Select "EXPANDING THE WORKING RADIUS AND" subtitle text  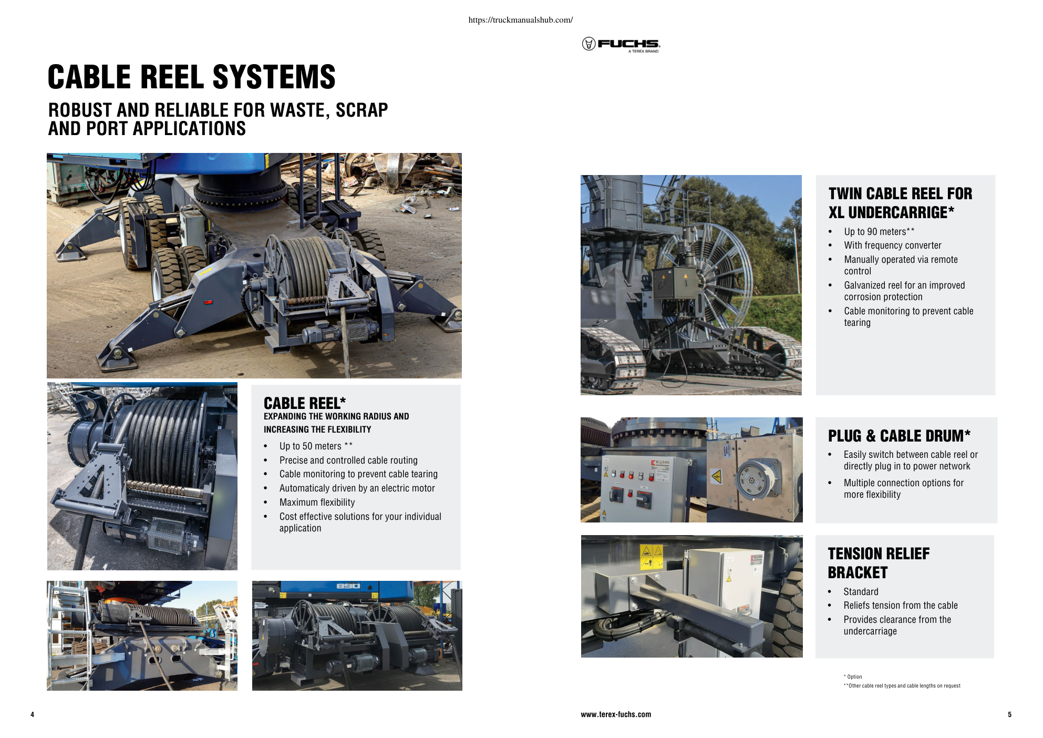[x=336, y=416]
